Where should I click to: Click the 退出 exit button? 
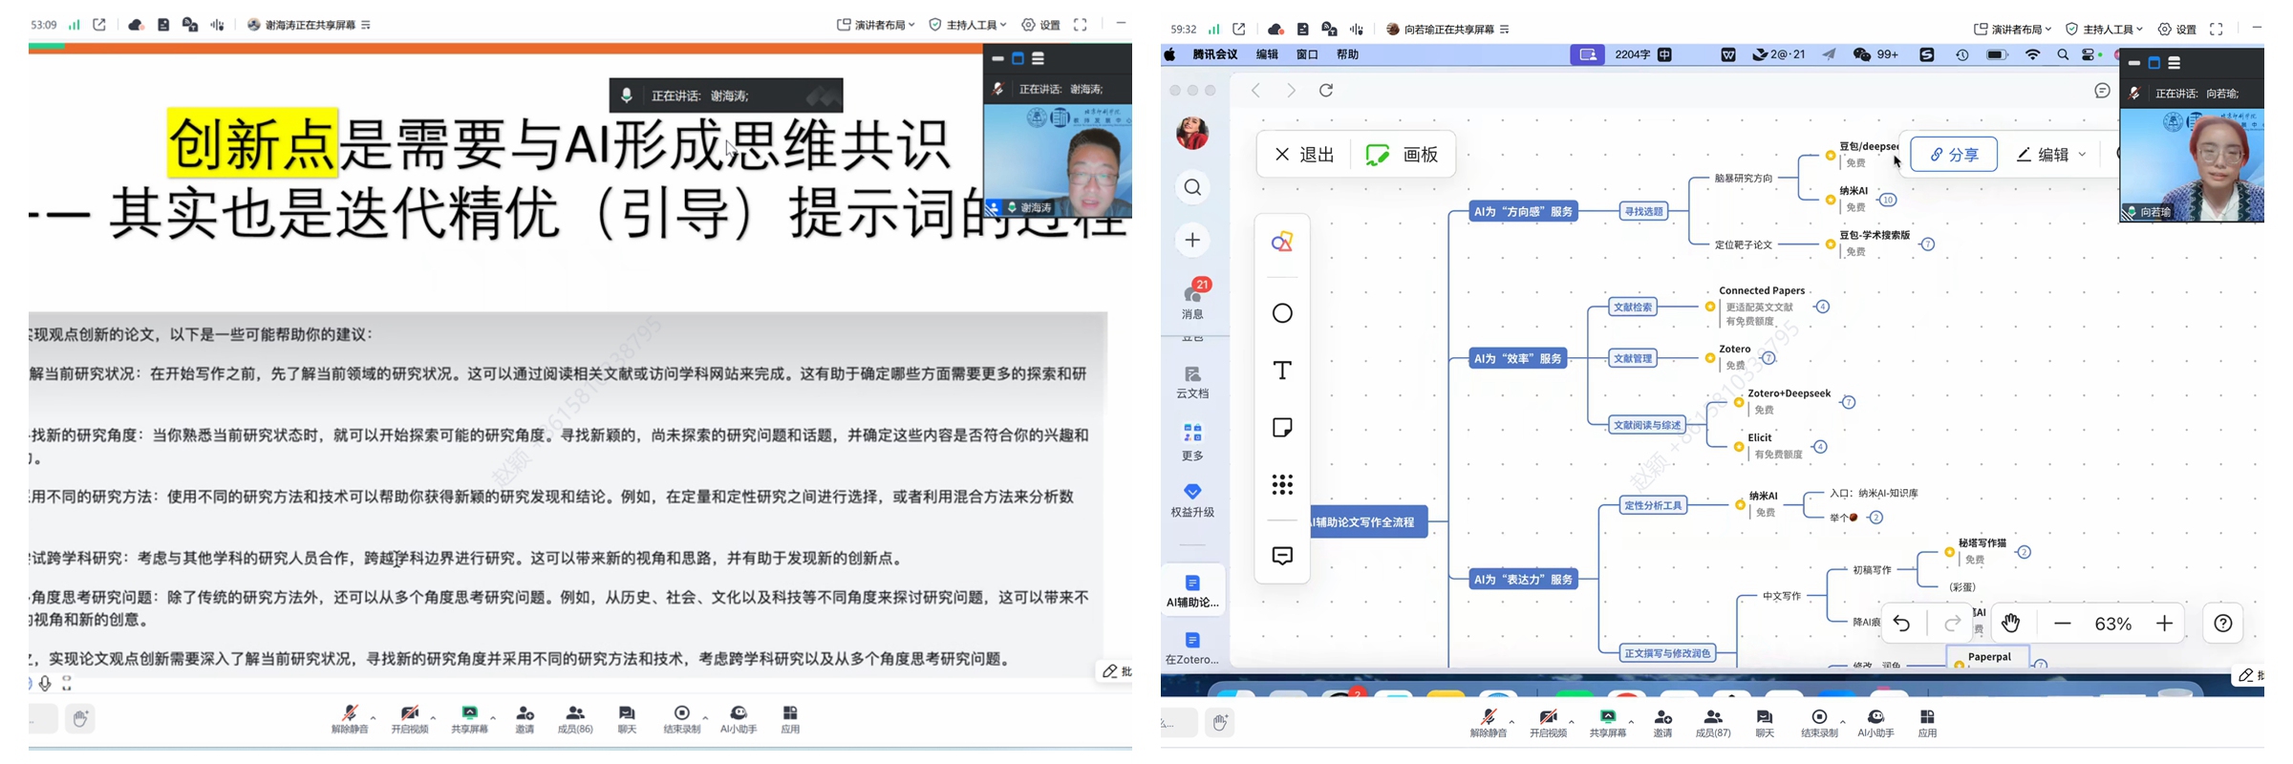(1305, 155)
